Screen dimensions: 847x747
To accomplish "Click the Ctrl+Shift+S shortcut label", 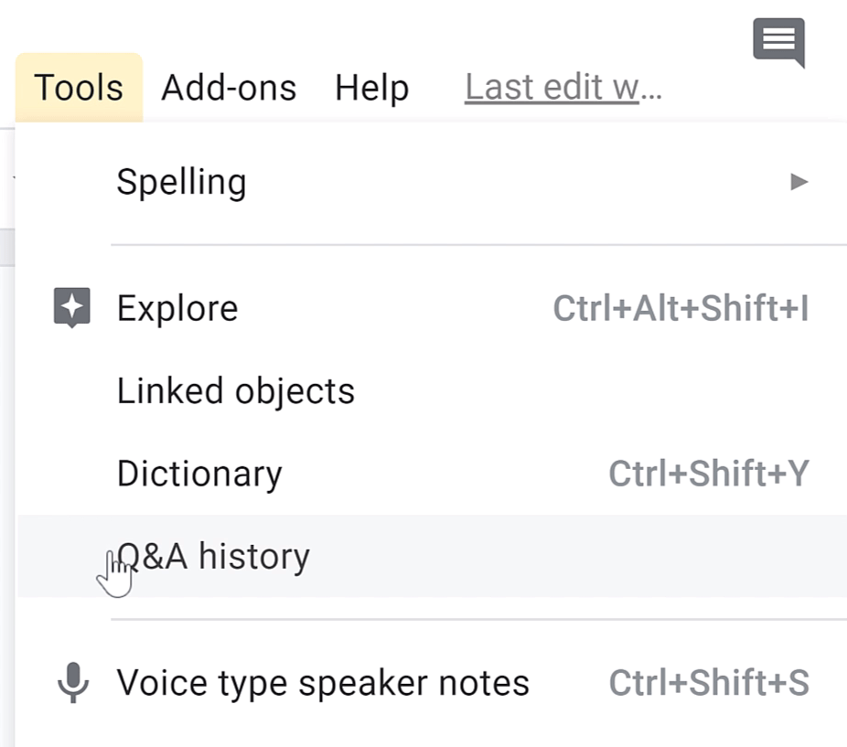I will [x=709, y=683].
